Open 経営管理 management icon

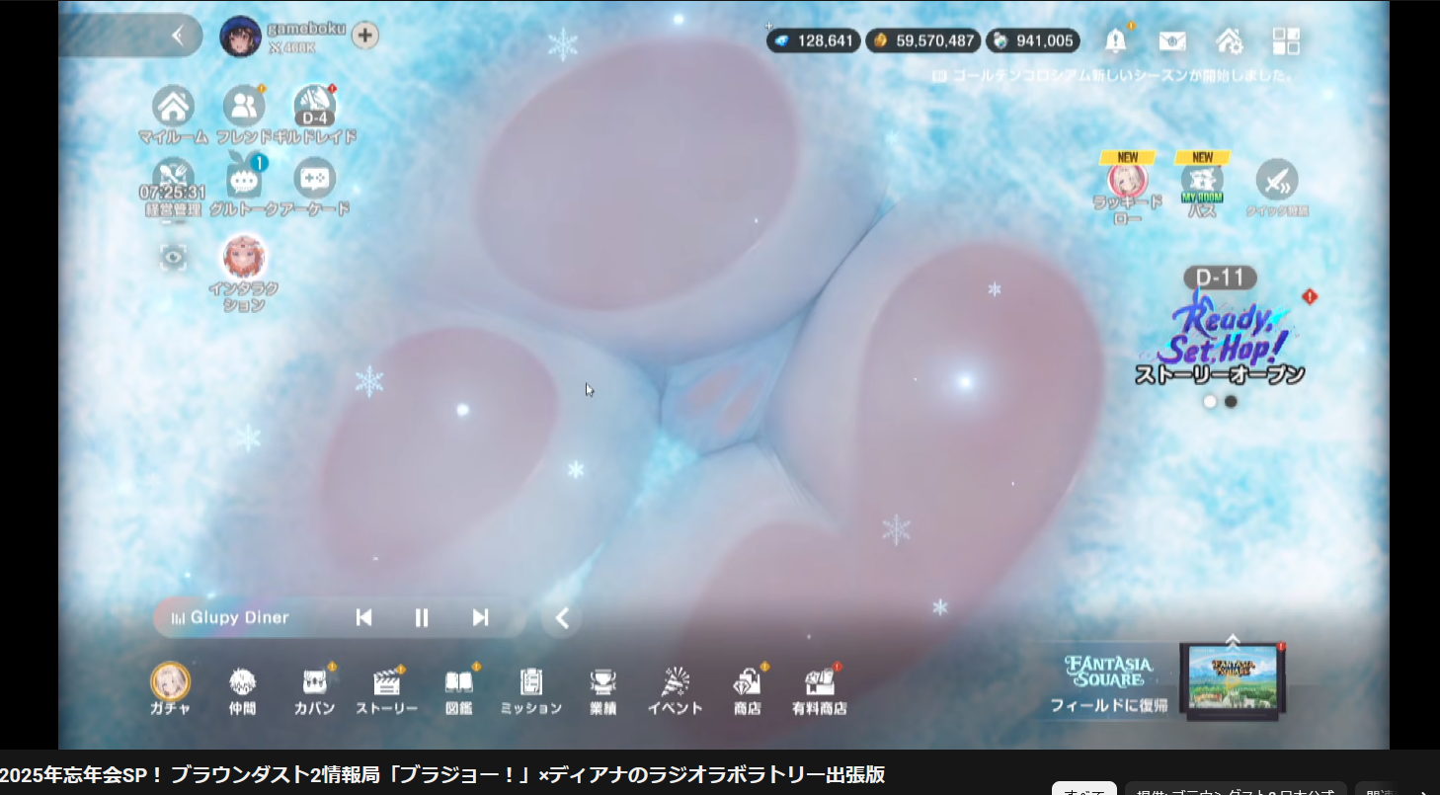pyautogui.click(x=173, y=188)
